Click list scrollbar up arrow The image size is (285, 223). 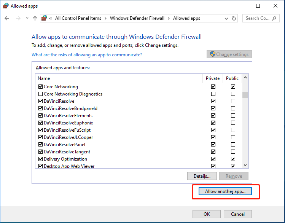coord(245,77)
